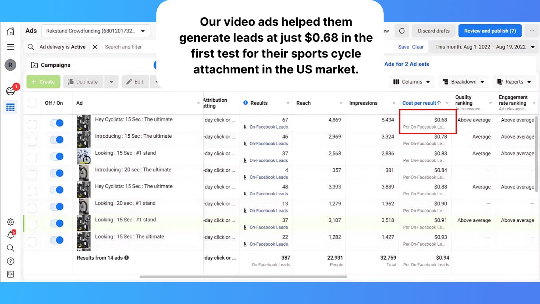The image size is (540, 304).
Task: Switch to the Campaigns tab
Action: 56,65
